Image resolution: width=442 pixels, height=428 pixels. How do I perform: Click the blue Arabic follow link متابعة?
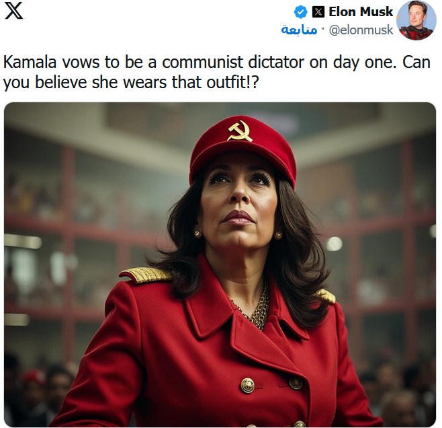(x=299, y=30)
